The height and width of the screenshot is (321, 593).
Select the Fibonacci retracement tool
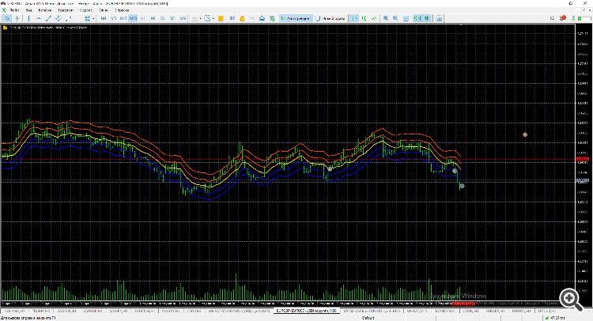point(68,18)
